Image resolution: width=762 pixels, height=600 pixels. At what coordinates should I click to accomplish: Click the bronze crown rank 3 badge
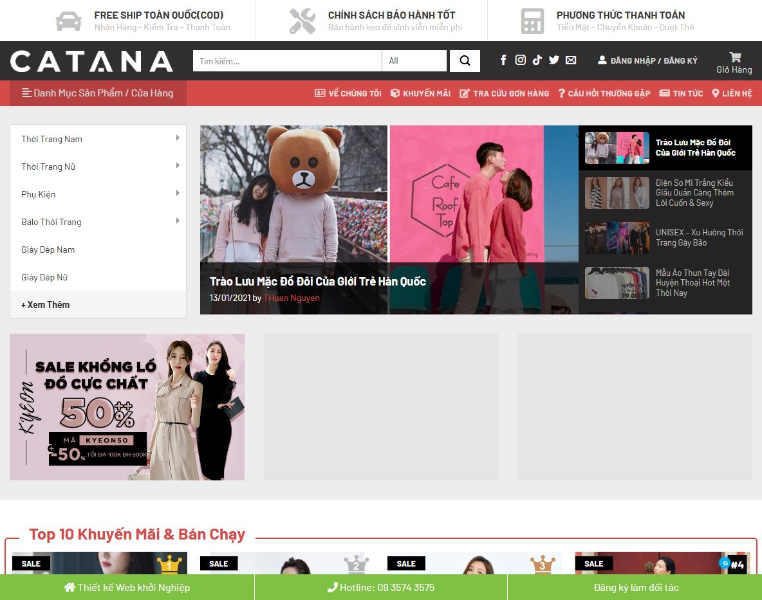point(543,564)
